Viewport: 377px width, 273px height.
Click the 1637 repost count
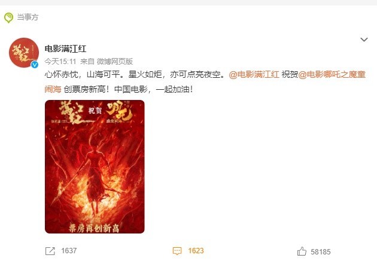[x=69, y=251]
